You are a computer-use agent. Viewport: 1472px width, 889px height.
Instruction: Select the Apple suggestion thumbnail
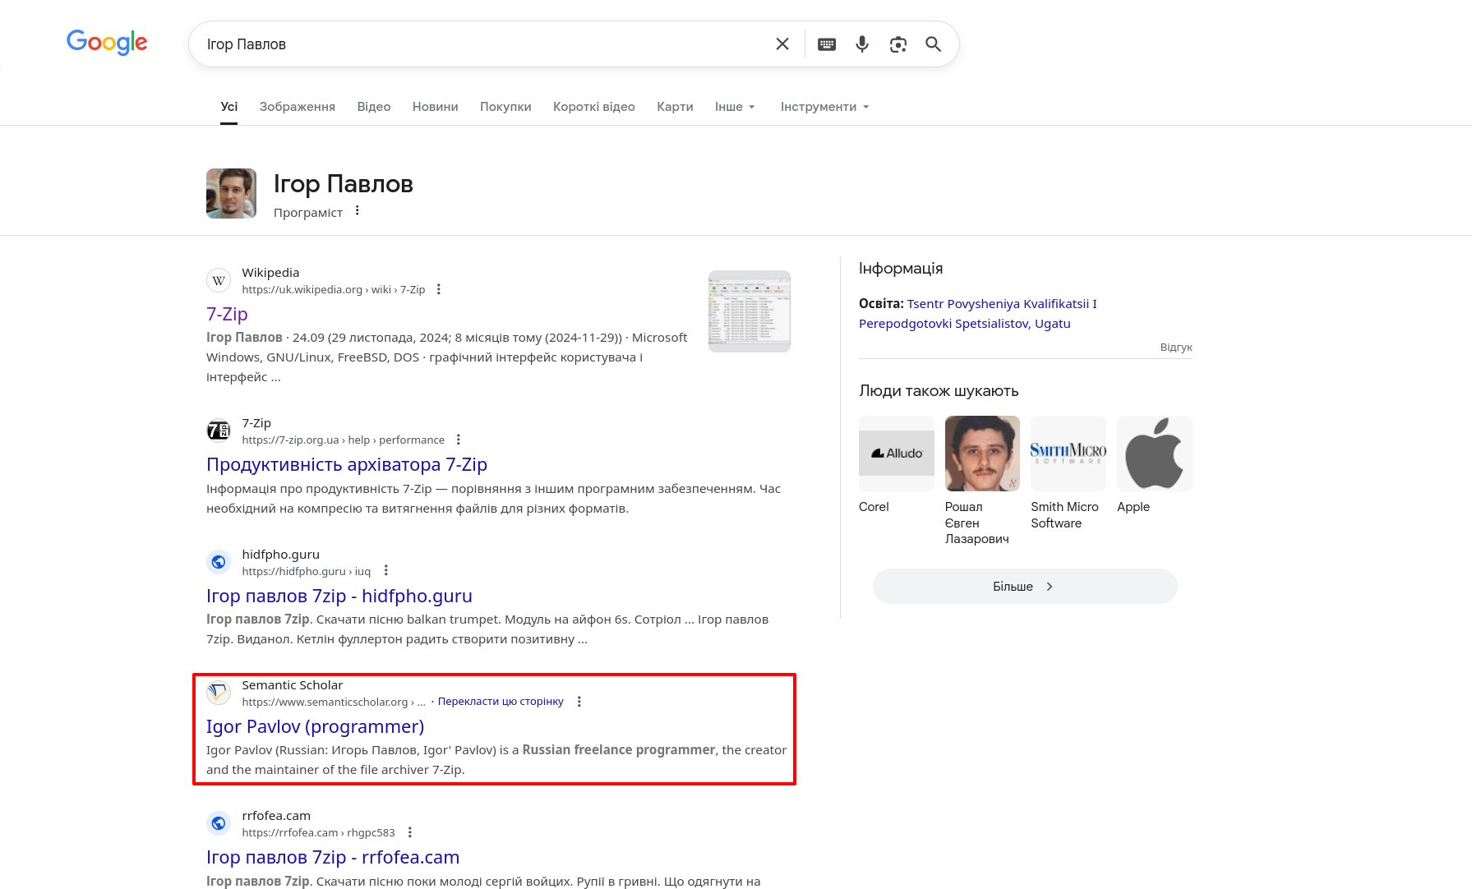pyautogui.click(x=1154, y=454)
